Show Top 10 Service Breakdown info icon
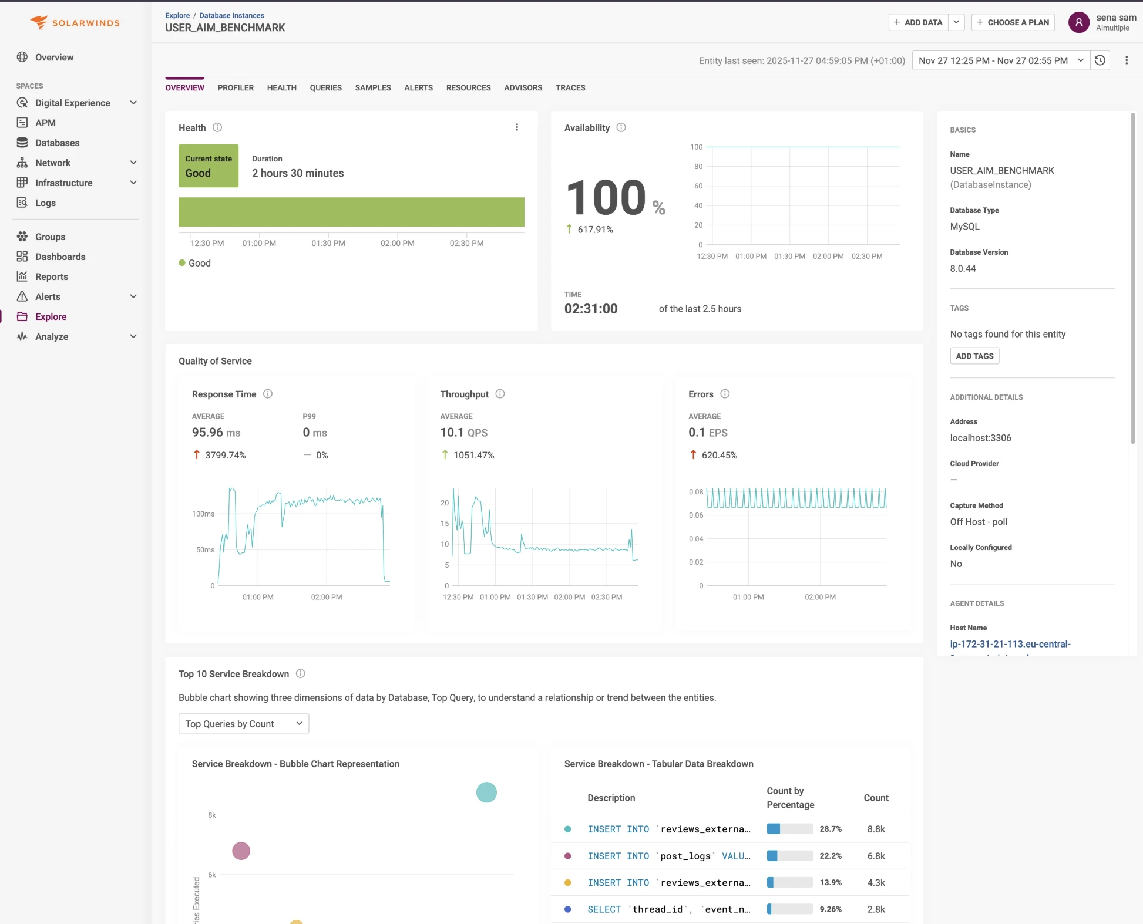The height and width of the screenshot is (924, 1143). coord(301,674)
